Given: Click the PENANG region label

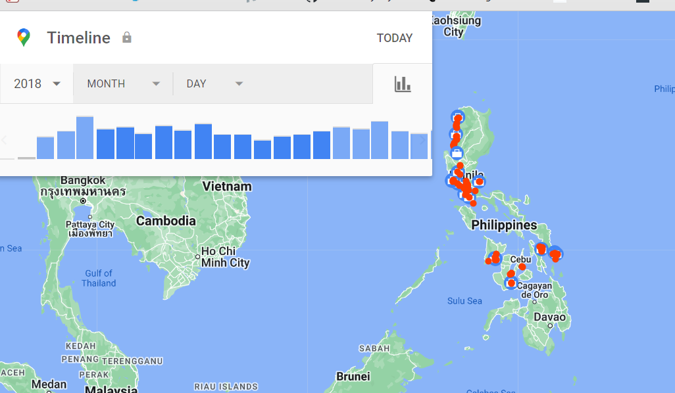Looking at the screenshot, I should (80, 359).
